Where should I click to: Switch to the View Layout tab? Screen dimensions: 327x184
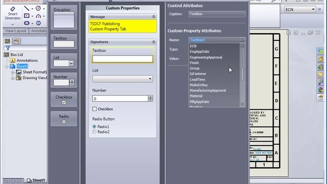point(16,31)
